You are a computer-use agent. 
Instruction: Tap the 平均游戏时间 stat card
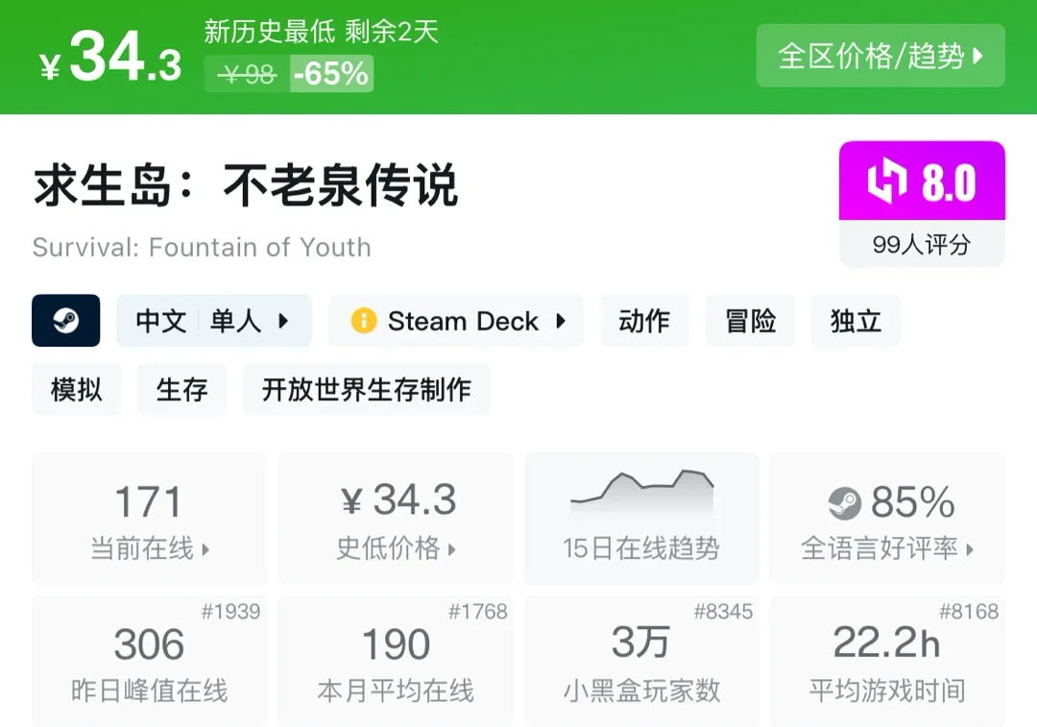tap(887, 662)
